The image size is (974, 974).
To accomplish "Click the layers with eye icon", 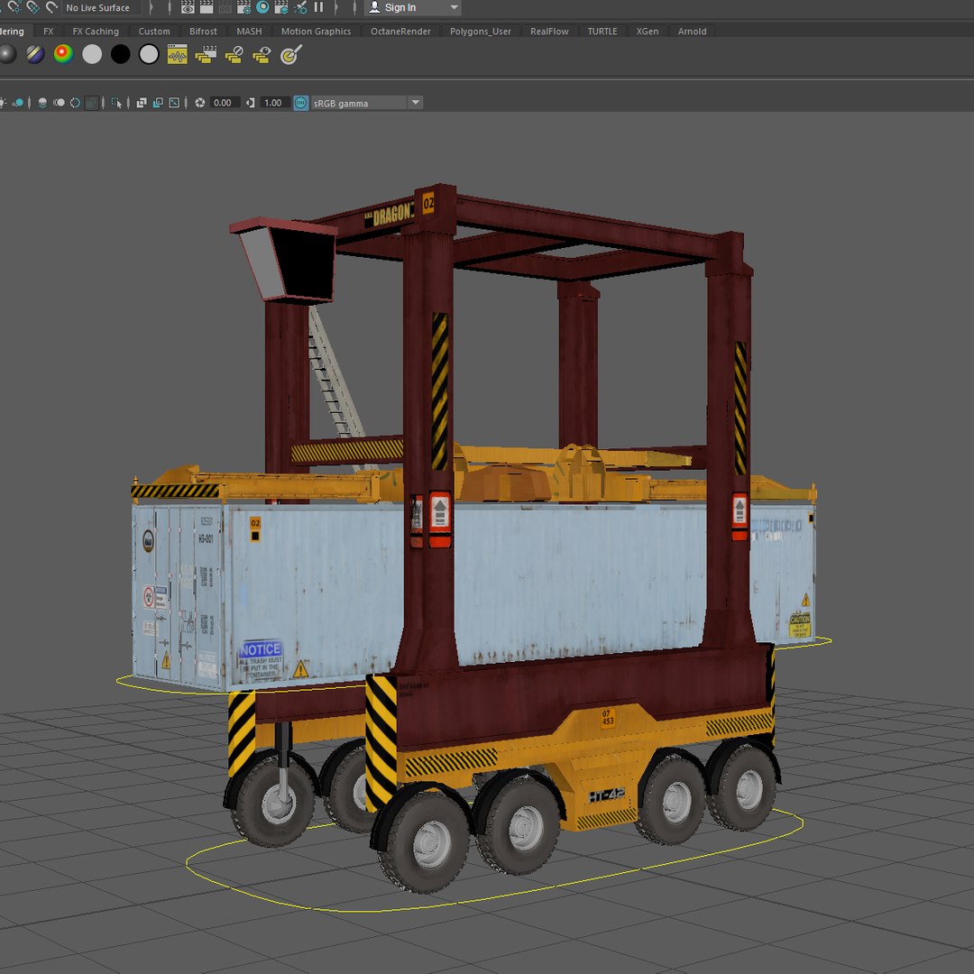I will coord(262,55).
